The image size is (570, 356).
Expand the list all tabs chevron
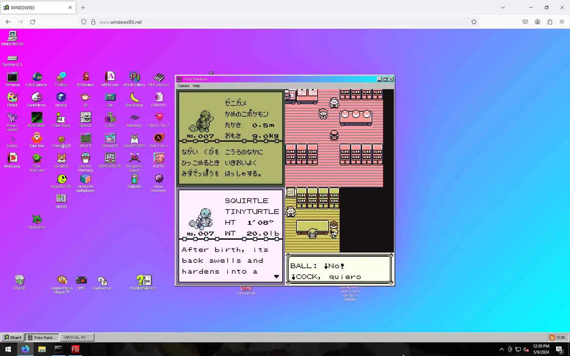pyautogui.click(x=503, y=7)
